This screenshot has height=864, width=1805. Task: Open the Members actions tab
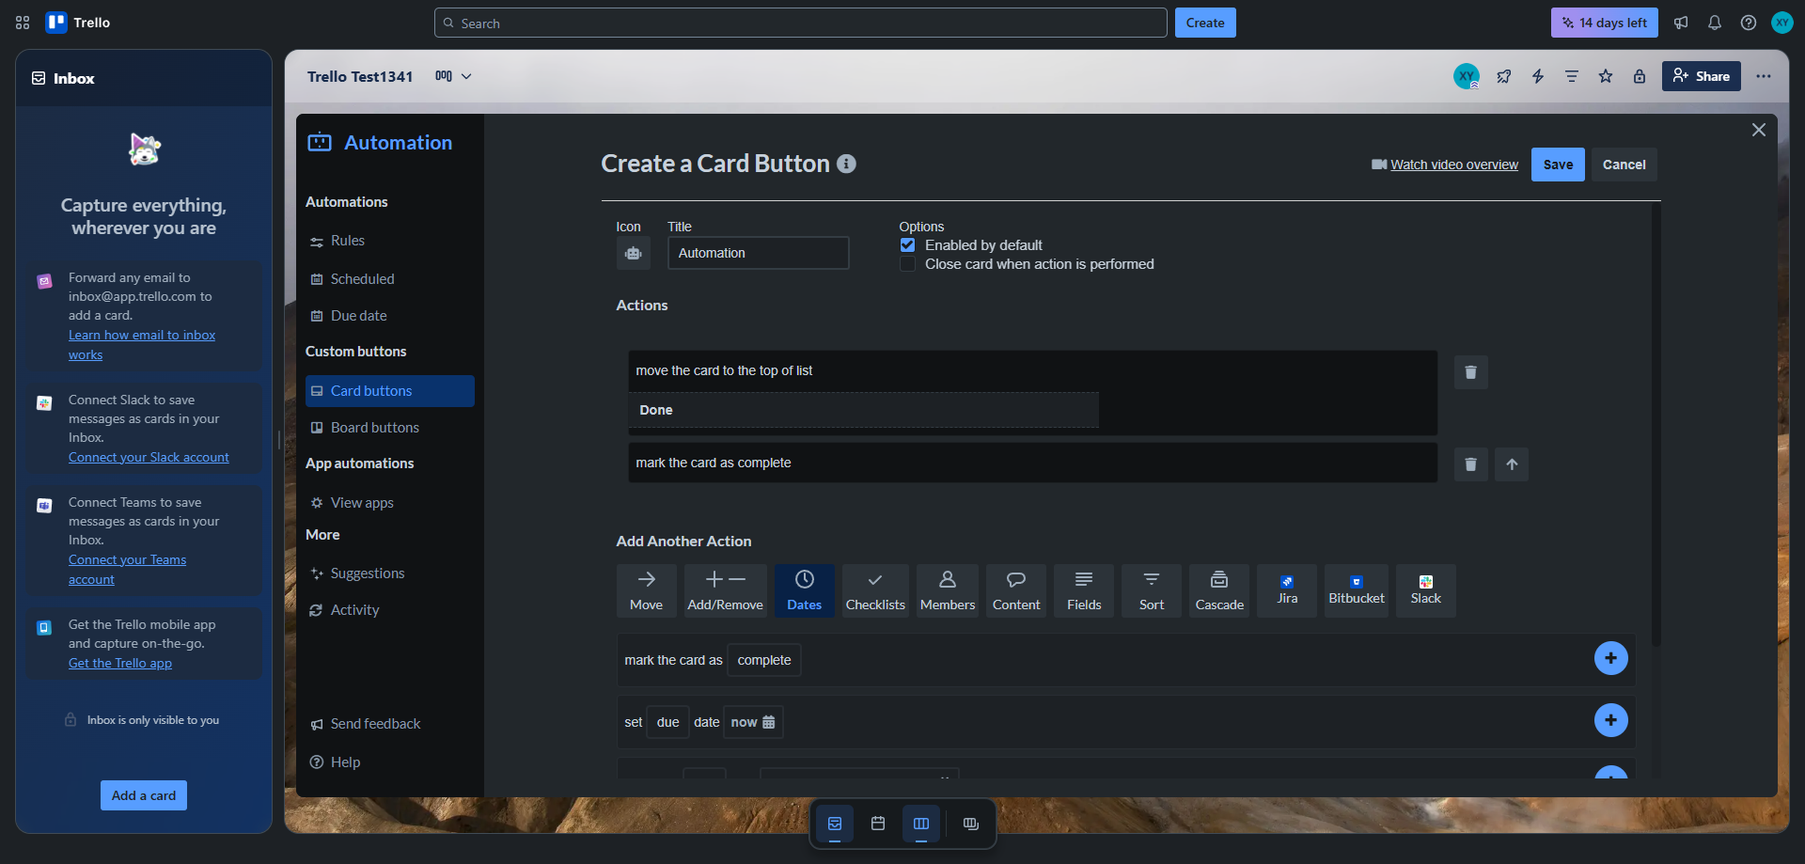click(948, 590)
